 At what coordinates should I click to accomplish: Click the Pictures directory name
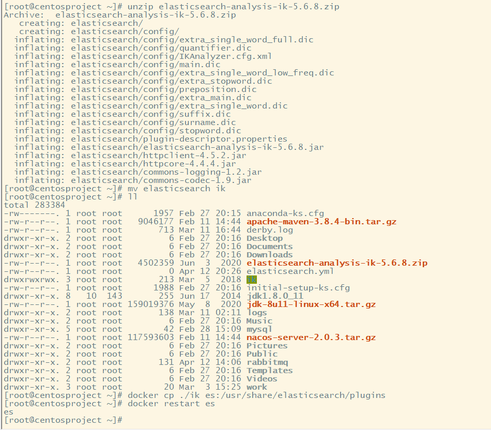(x=267, y=346)
